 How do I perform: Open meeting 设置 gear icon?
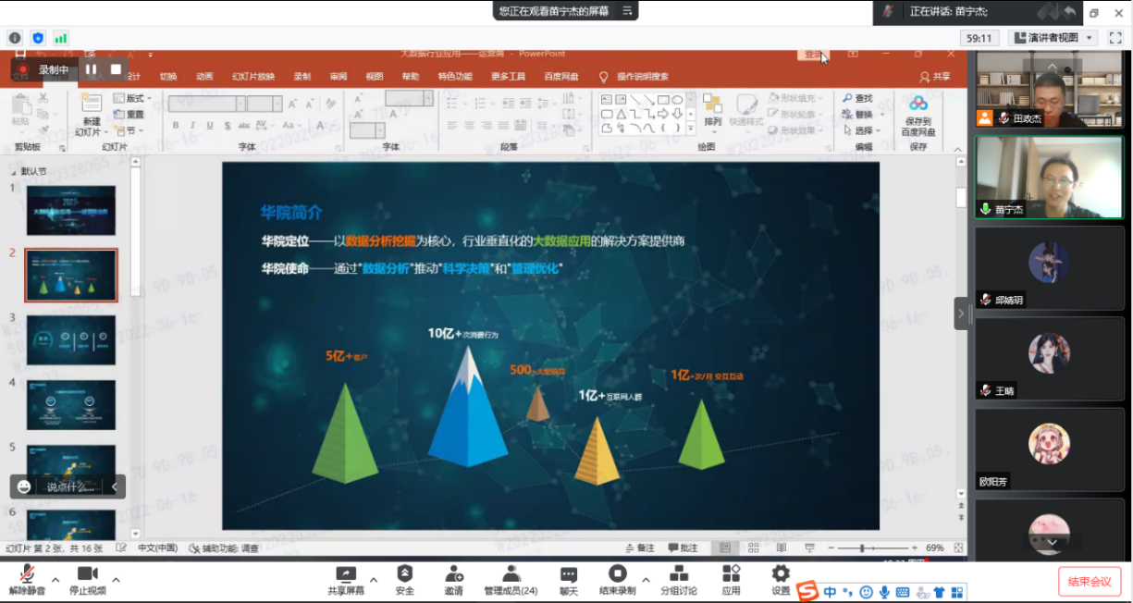781,580
